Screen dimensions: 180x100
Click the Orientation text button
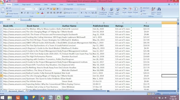[x=58, y=9]
